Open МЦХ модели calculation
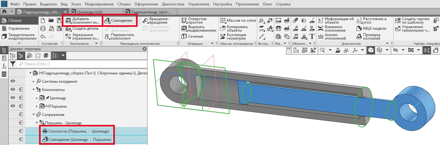Image resolution: width=440 pixels, height=145 pixels. pyautogui.click(x=372, y=28)
